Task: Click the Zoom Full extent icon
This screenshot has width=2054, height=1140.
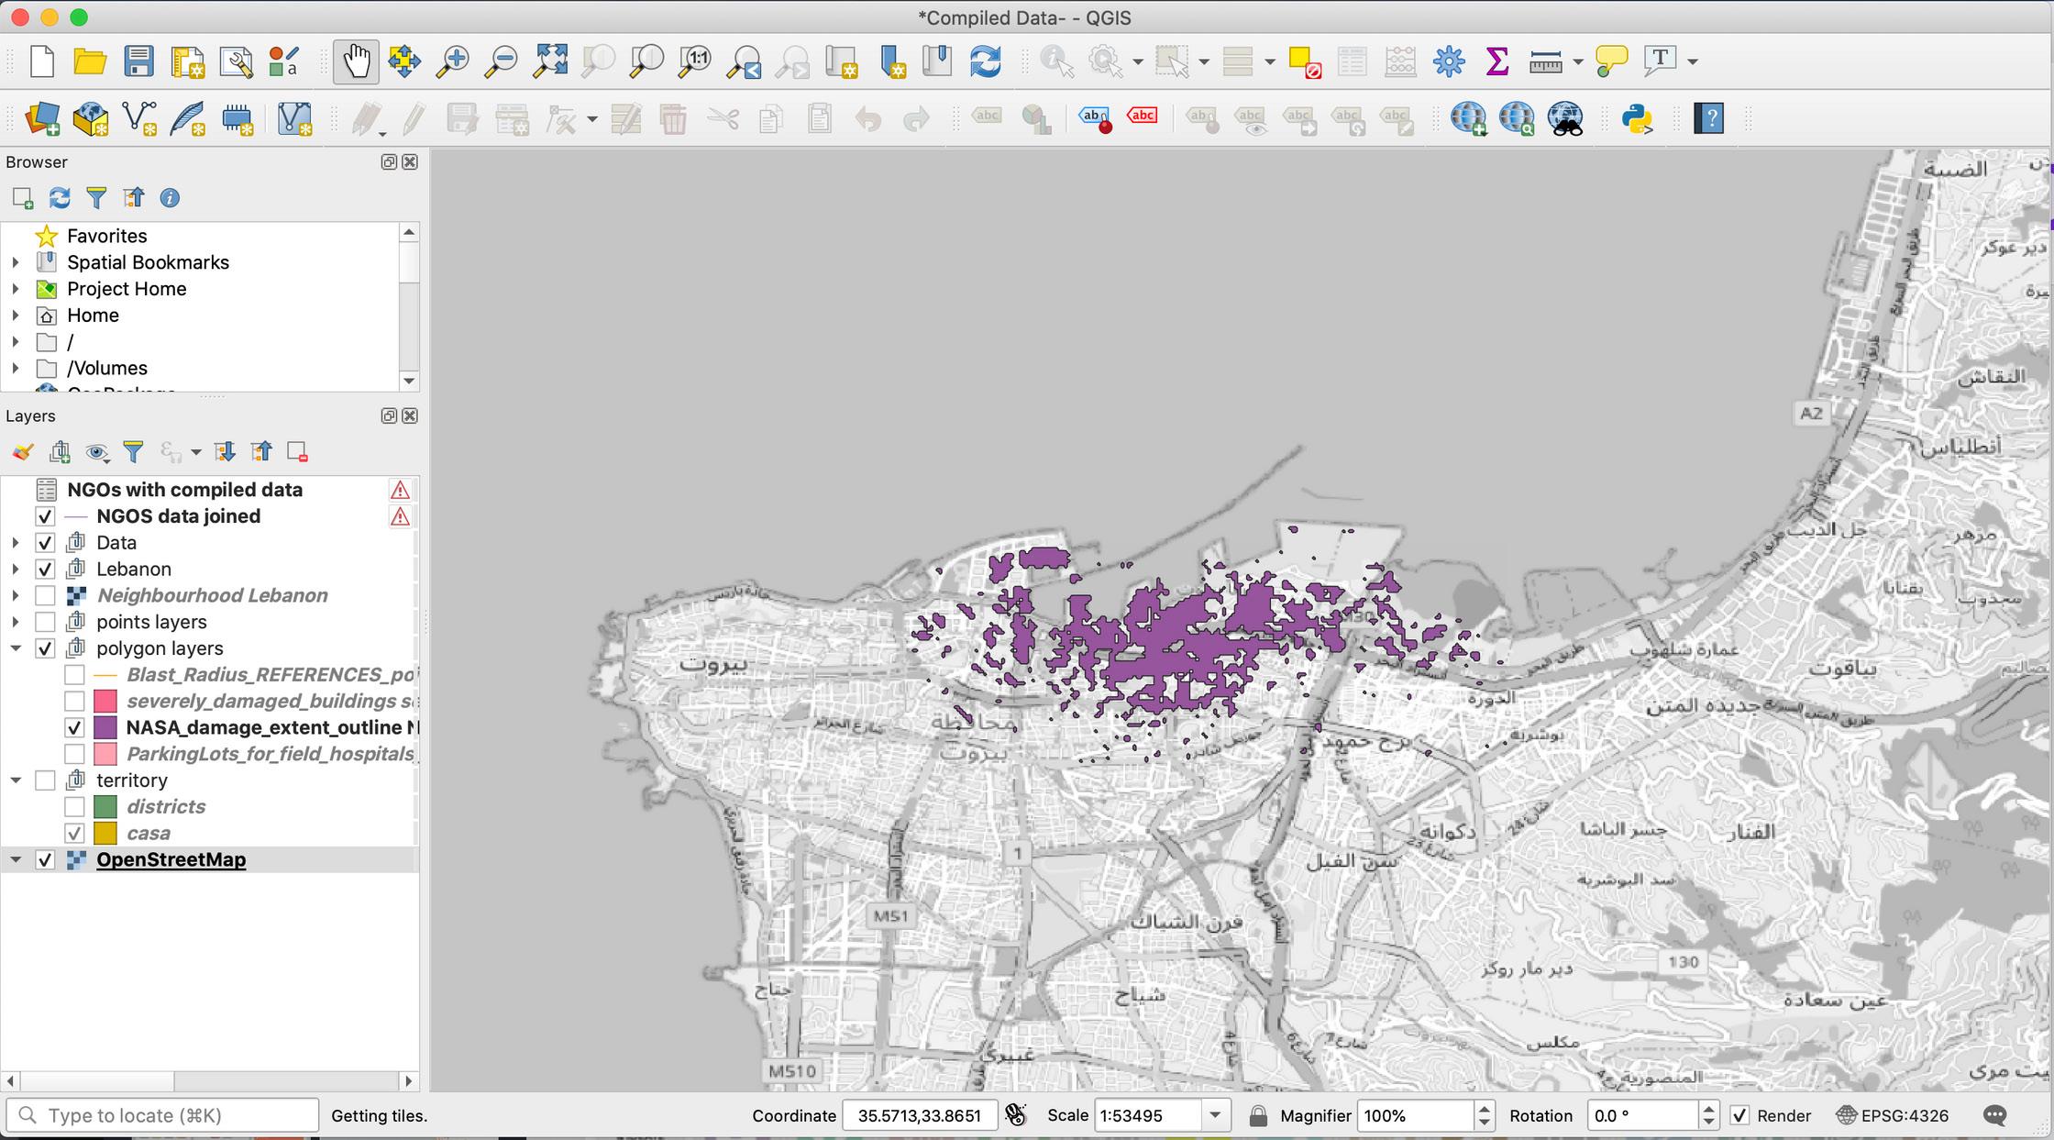Action: (x=550, y=61)
